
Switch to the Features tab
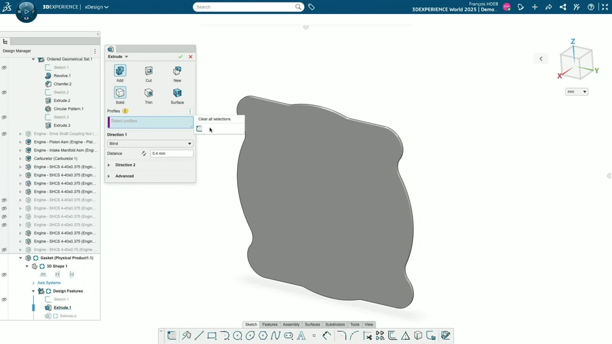pos(270,324)
